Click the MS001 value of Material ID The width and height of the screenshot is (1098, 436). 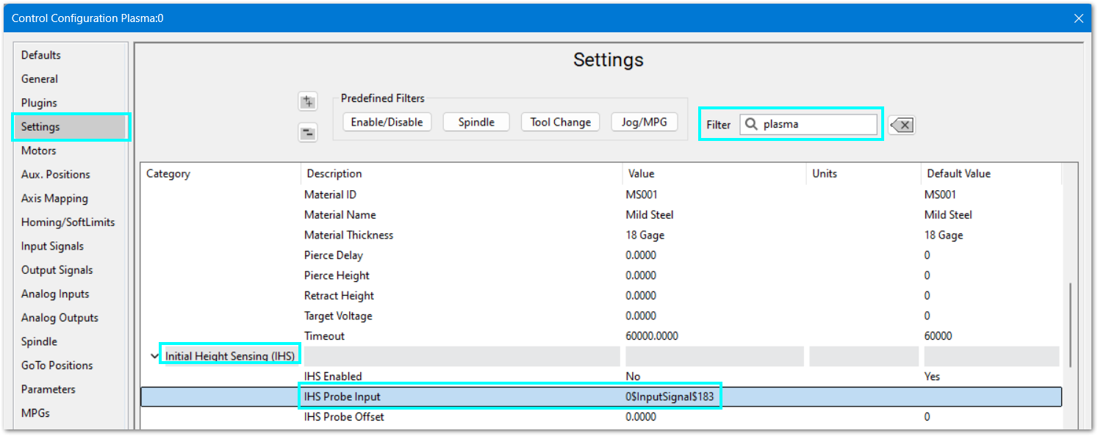point(641,195)
